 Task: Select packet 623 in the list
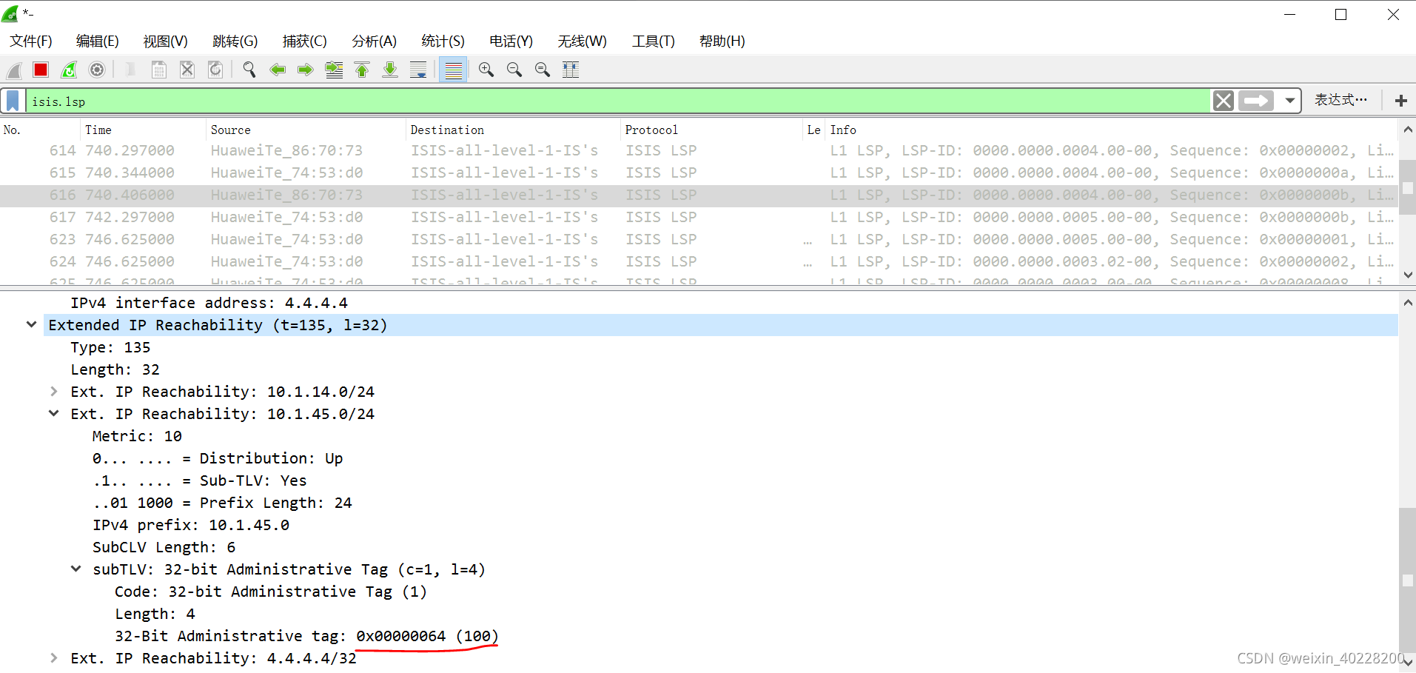[x=699, y=239]
